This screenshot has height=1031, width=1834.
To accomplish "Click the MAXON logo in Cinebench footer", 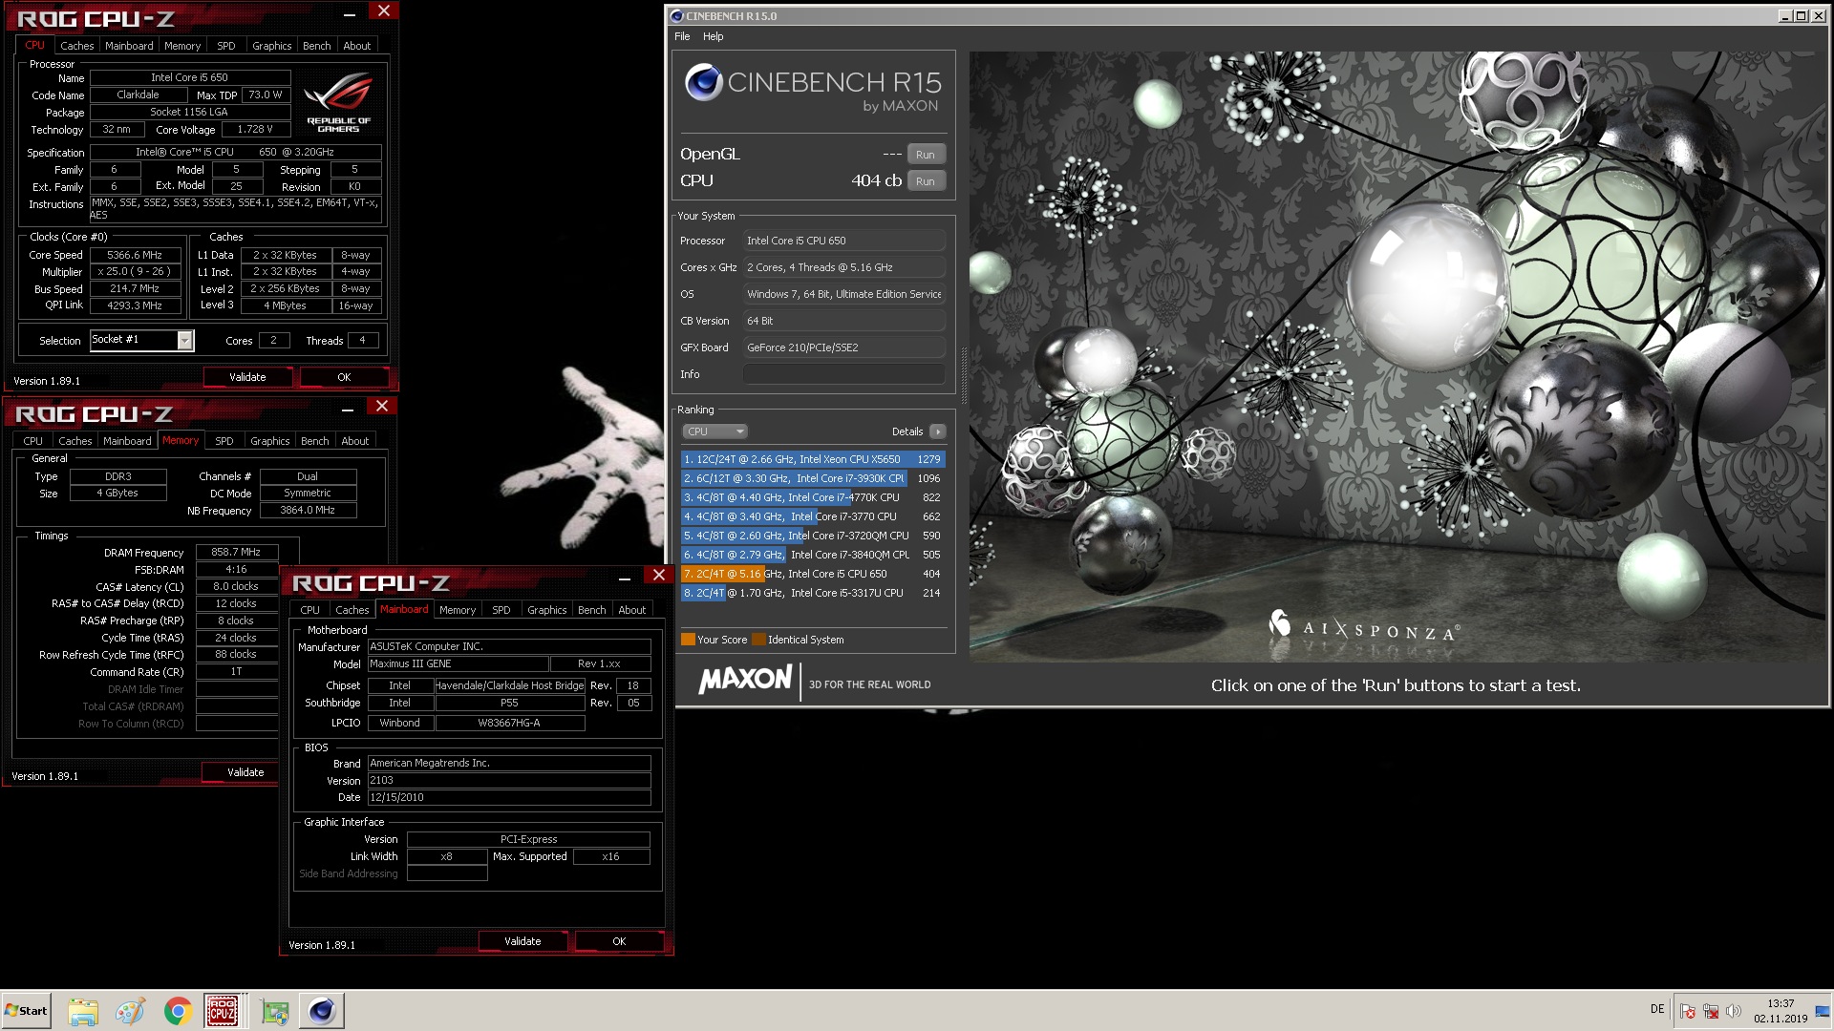I will point(745,680).
